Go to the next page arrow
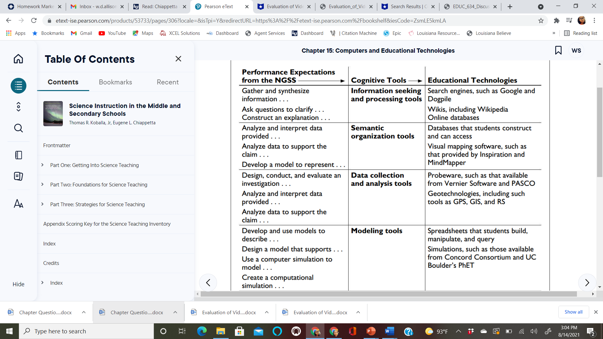 click(x=587, y=283)
